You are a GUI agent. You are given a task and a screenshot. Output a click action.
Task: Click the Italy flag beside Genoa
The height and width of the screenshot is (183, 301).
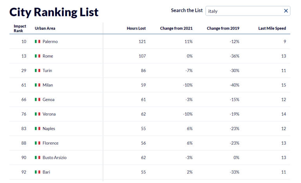[38, 100]
